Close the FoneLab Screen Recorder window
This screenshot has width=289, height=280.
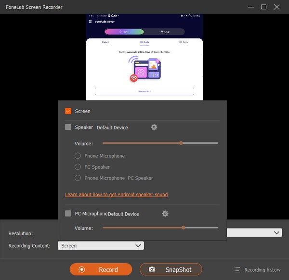point(276,7)
